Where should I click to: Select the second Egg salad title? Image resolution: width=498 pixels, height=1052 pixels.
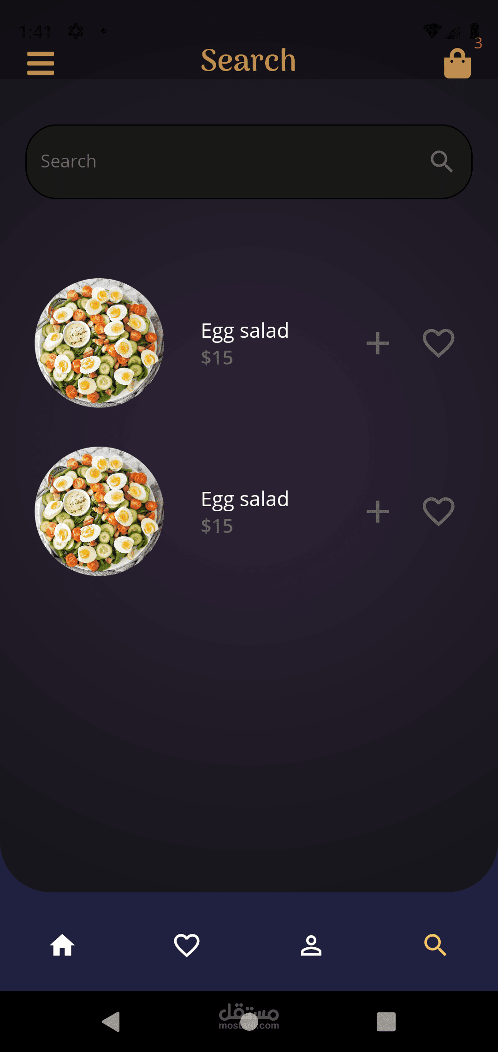tap(245, 499)
